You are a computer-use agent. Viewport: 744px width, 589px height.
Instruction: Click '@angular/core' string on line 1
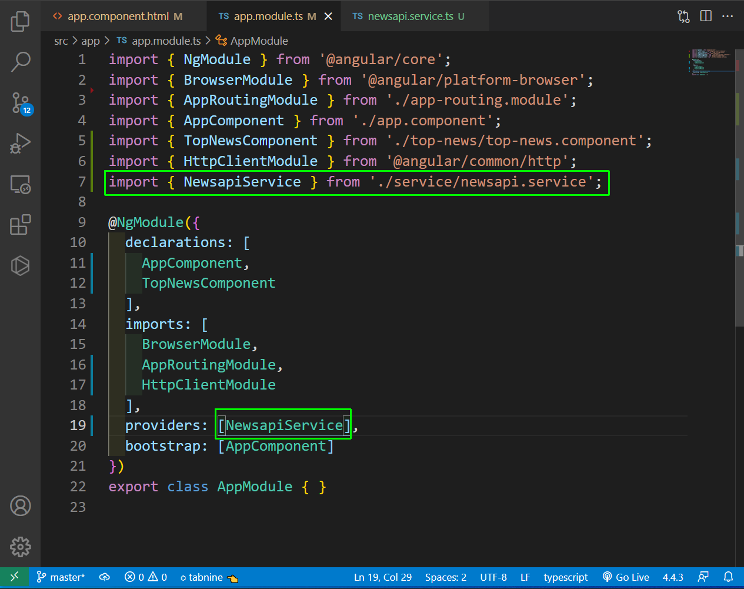coord(381,59)
